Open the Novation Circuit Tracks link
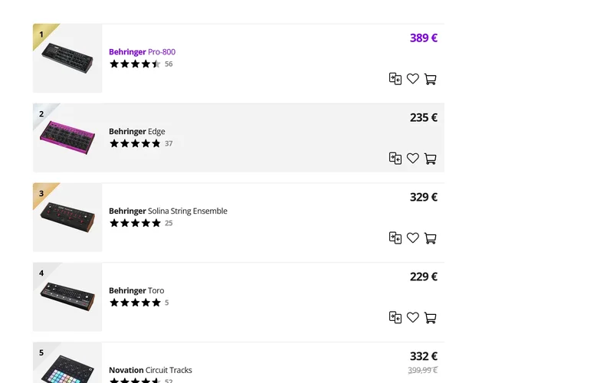 pyautogui.click(x=150, y=371)
